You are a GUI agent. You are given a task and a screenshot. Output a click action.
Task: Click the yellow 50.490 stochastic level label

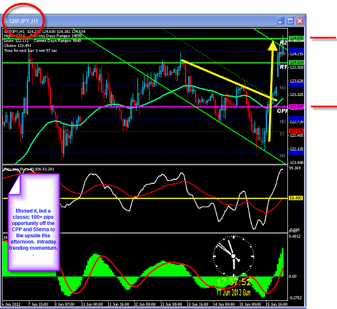click(x=295, y=198)
